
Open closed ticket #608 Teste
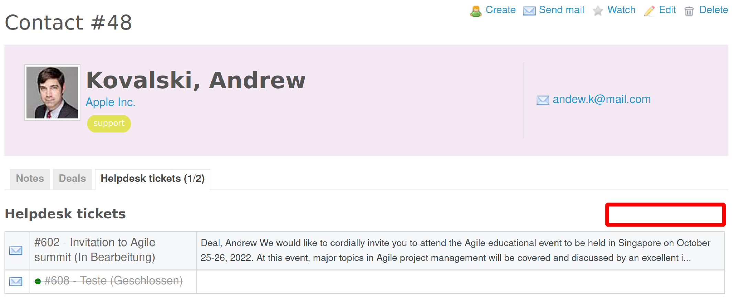pos(113,281)
